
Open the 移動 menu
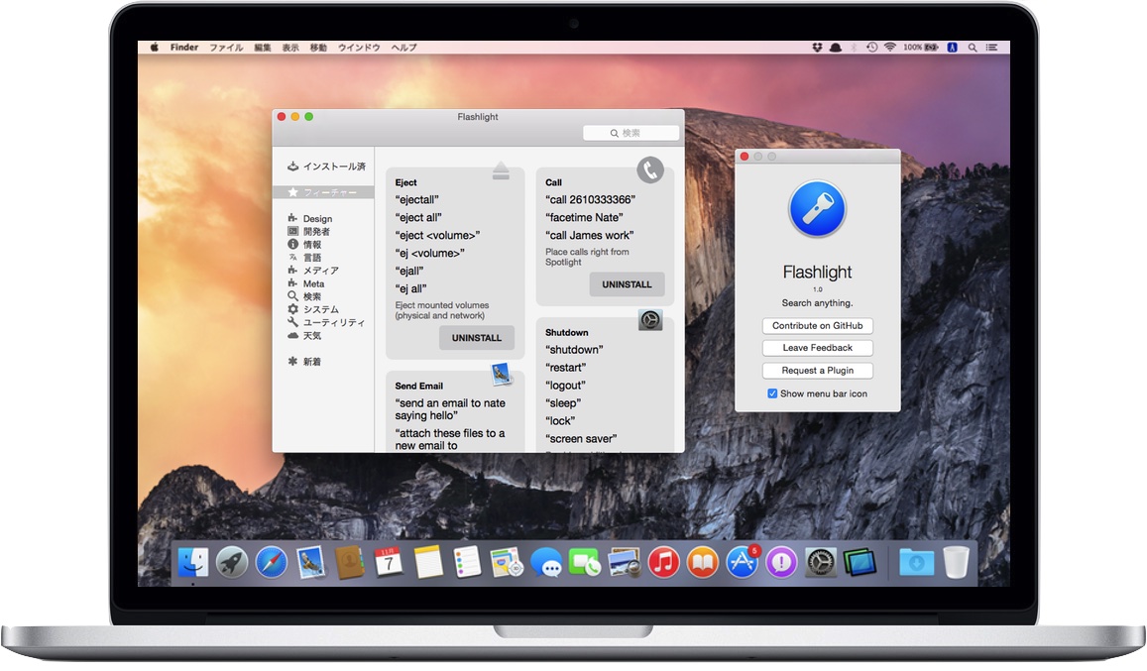pyautogui.click(x=318, y=48)
